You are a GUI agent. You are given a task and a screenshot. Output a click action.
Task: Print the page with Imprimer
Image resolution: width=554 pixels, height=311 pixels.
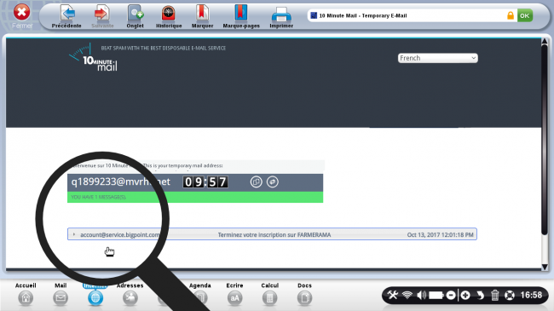coord(281,16)
